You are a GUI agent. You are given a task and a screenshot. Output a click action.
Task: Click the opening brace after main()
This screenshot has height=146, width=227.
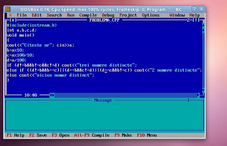tap(8, 40)
